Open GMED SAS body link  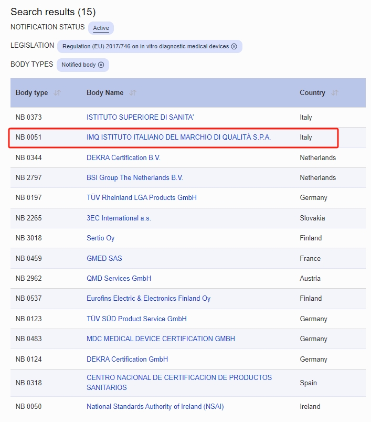pyautogui.click(x=104, y=258)
